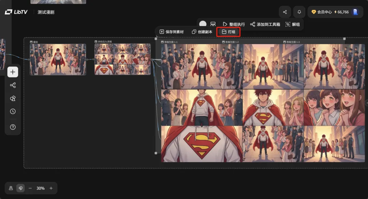Click the 30% zoom level
The height and width of the screenshot is (199, 368).
pos(40,188)
